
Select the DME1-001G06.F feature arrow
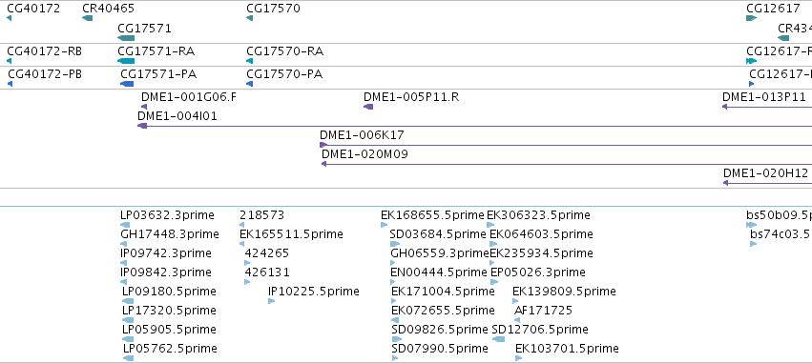pyautogui.click(x=144, y=107)
